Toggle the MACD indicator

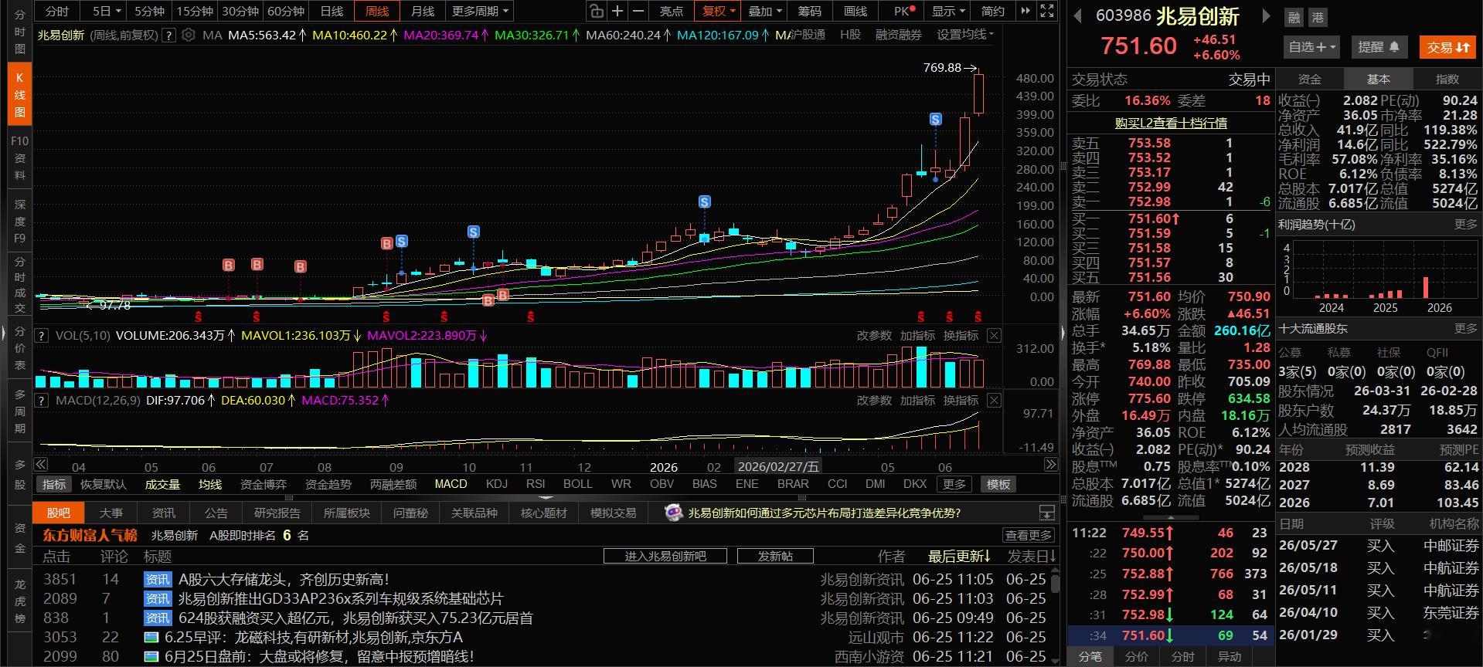(451, 484)
